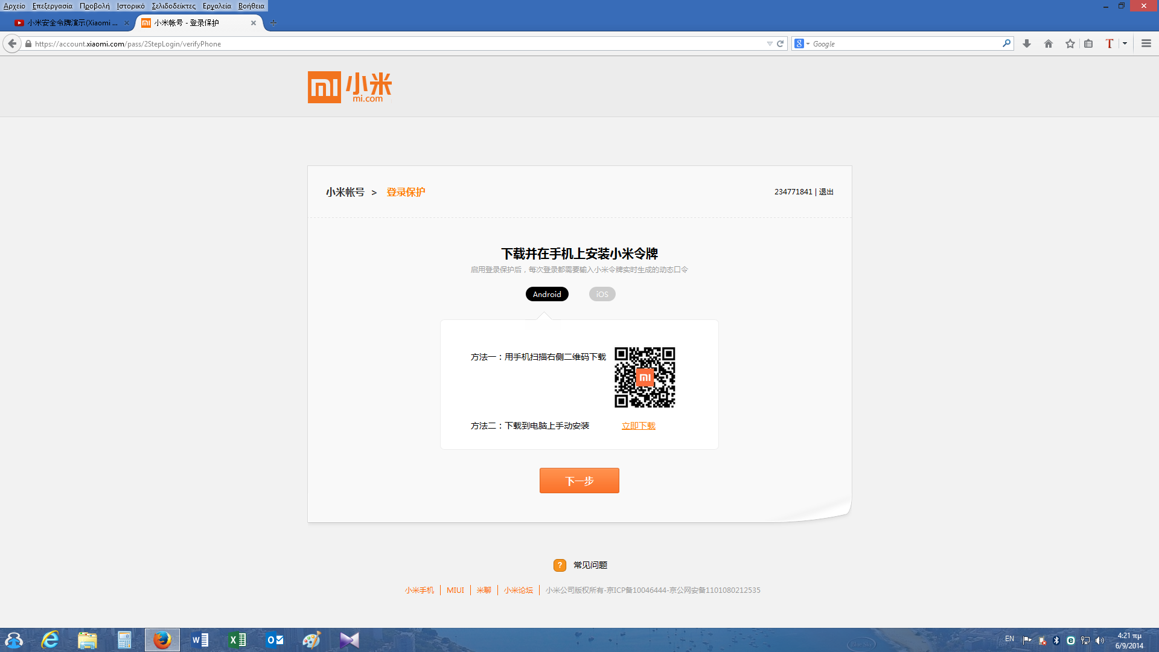
Task: Open the Firefox downloads arrow icon
Action: [1026, 43]
